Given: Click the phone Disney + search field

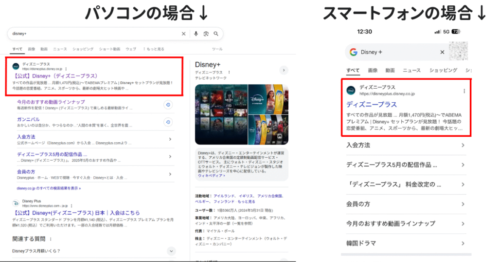Looking at the screenshot, I should click(x=397, y=52).
